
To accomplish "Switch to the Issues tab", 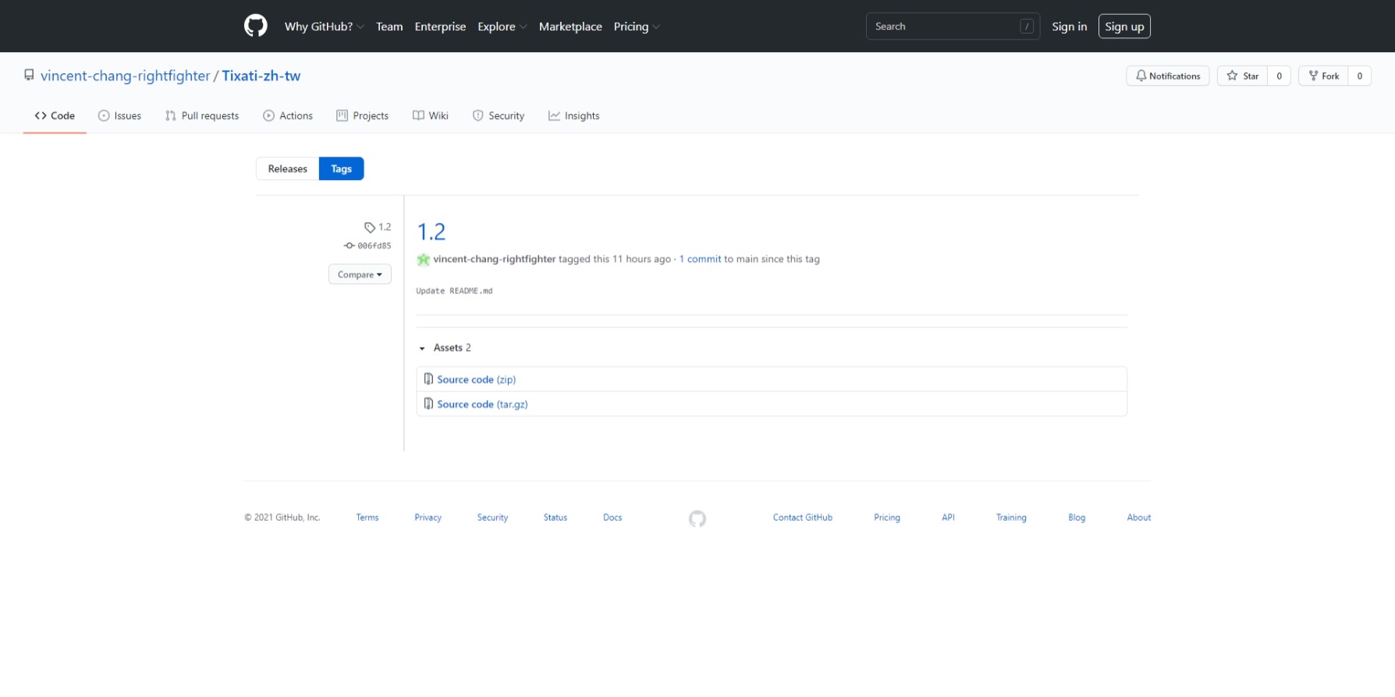I will pos(119,115).
